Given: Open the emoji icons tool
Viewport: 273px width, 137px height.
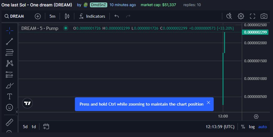Looking at the screenshot, I should (x=9, y=107).
